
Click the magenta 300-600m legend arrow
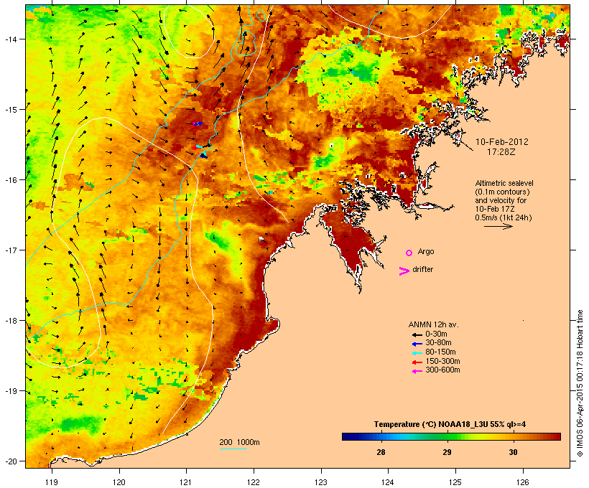(417, 371)
